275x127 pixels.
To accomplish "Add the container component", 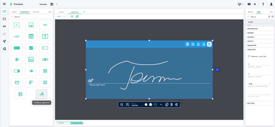I will (x=17, y=25).
